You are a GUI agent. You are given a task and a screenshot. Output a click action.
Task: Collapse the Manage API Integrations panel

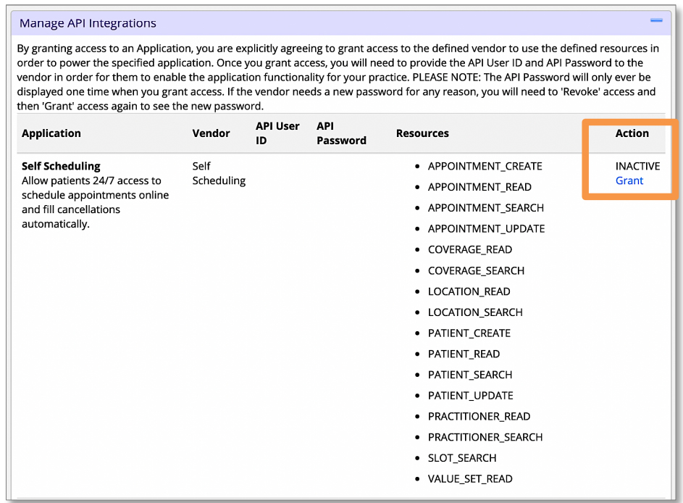tap(656, 22)
